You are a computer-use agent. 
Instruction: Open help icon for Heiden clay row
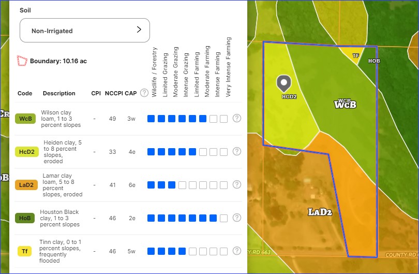click(x=236, y=151)
